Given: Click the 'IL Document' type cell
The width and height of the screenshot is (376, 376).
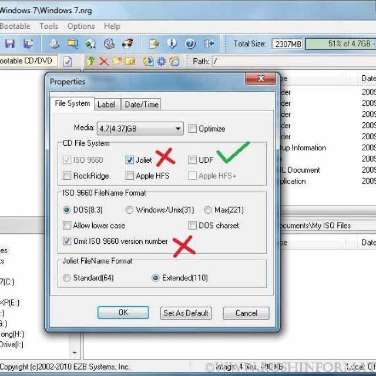Looking at the screenshot, I should tap(300, 170).
